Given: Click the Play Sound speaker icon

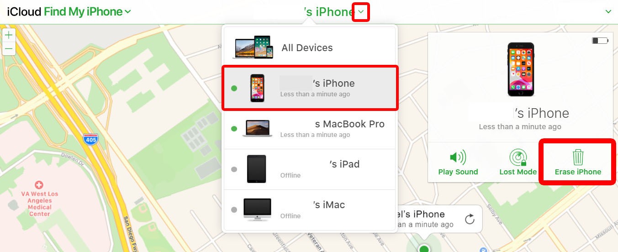Looking at the screenshot, I should pyautogui.click(x=458, y=158).
